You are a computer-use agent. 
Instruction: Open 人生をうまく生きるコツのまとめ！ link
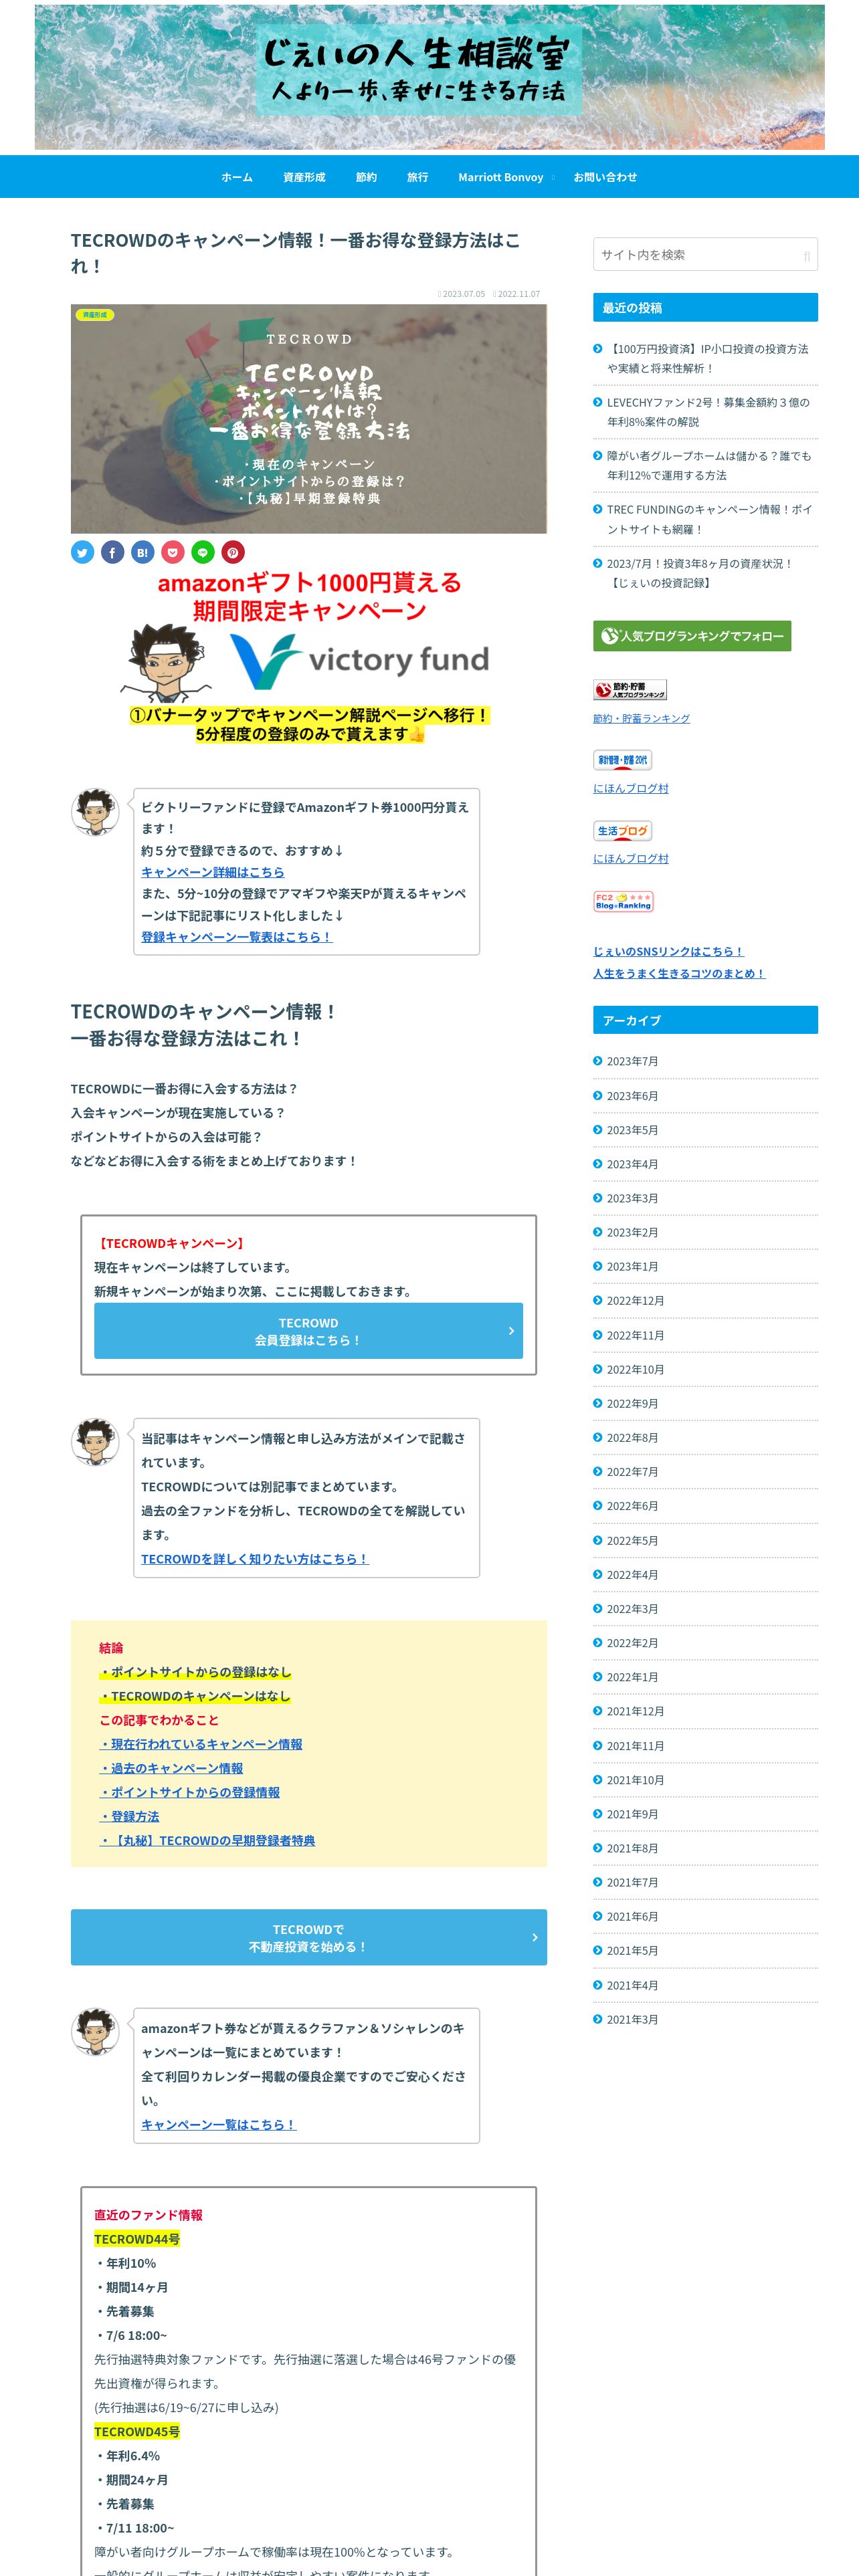click(x=679, y=973)
